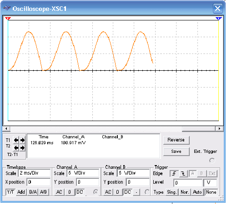227x205 pixels.
Task: Click right arrow of horizontal scrollbar
Action: pos(219,129)
